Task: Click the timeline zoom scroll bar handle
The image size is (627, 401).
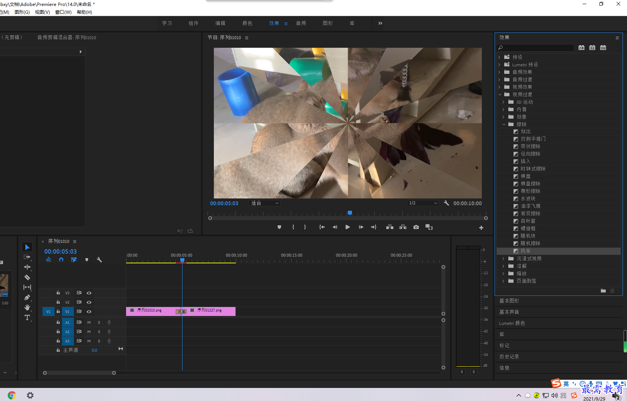Action: tap(79, 373)
